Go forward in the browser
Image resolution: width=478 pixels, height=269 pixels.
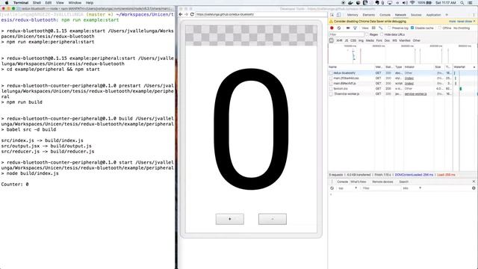point(186,14)
